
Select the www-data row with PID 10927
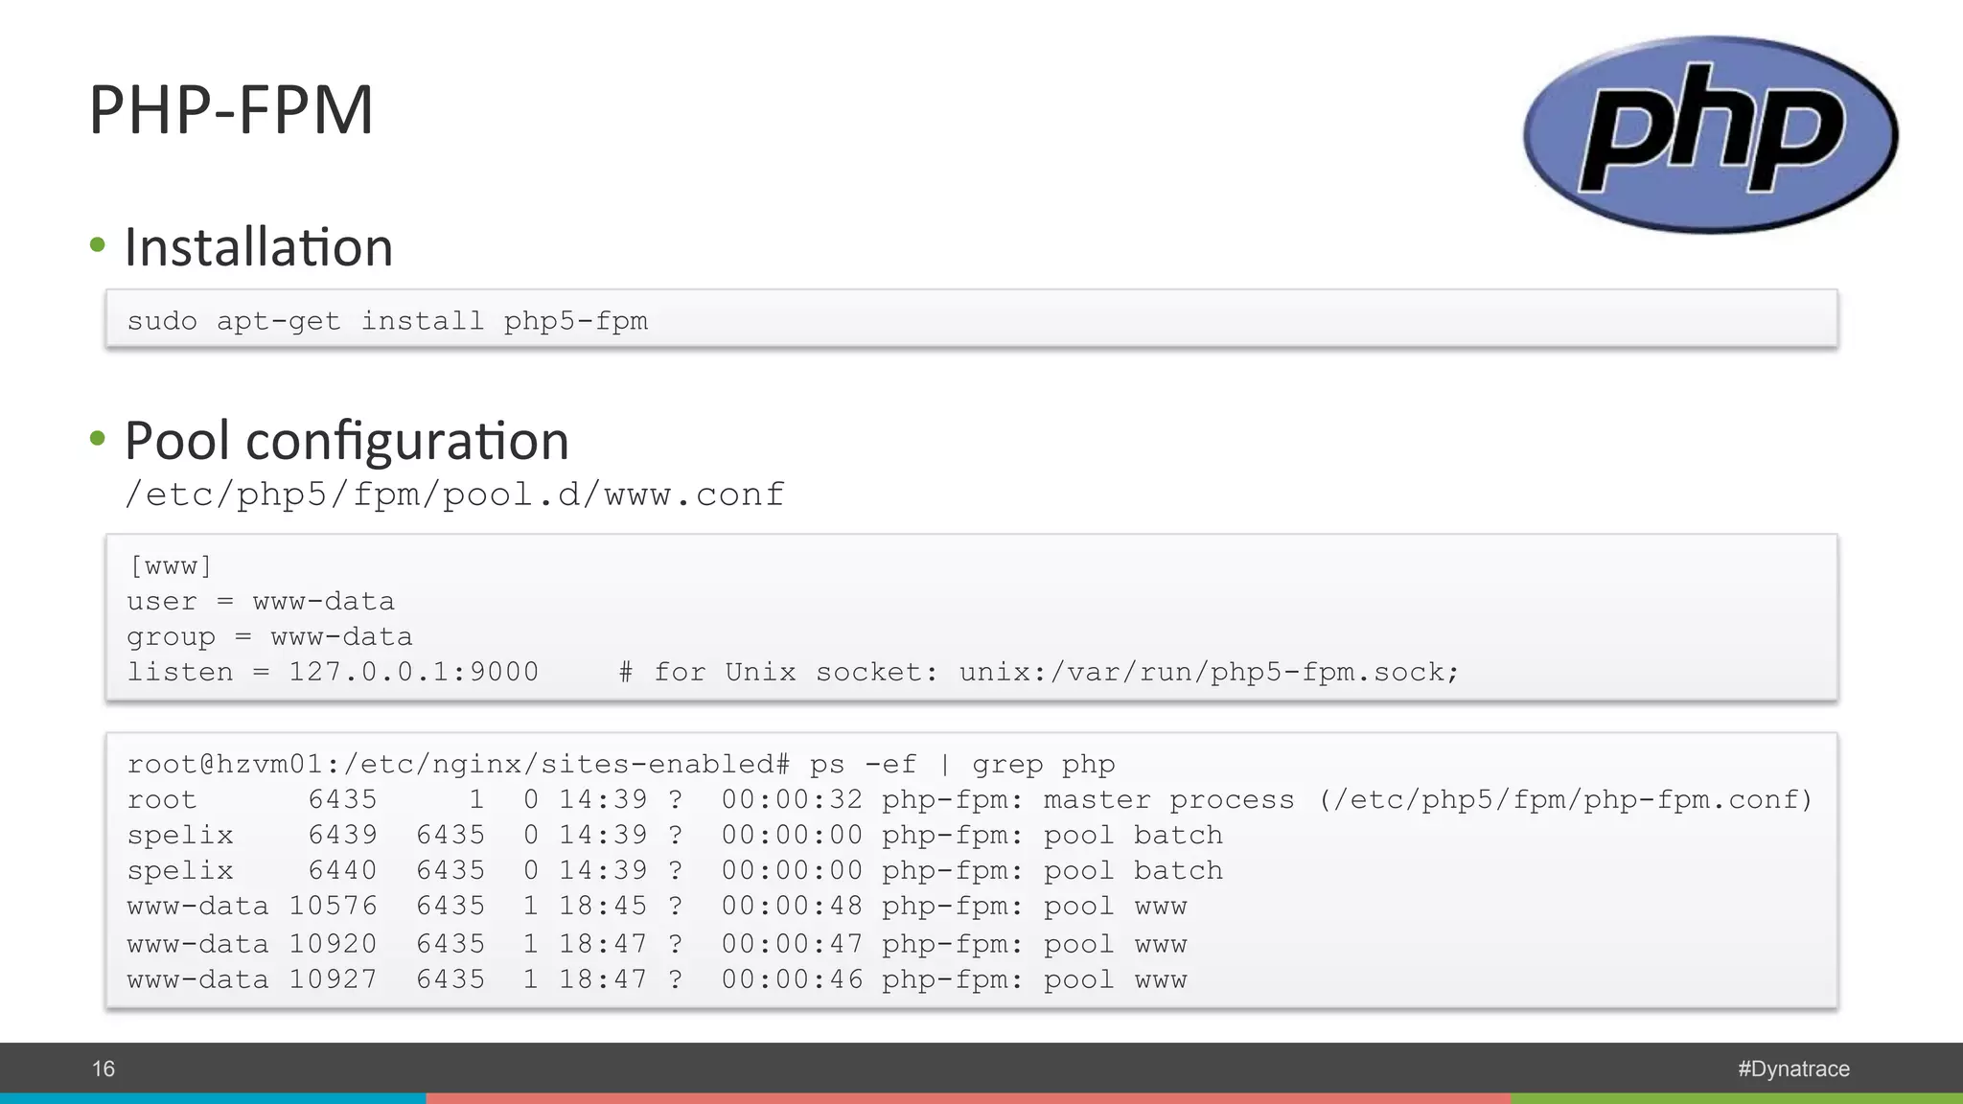(x=657, y=980)
